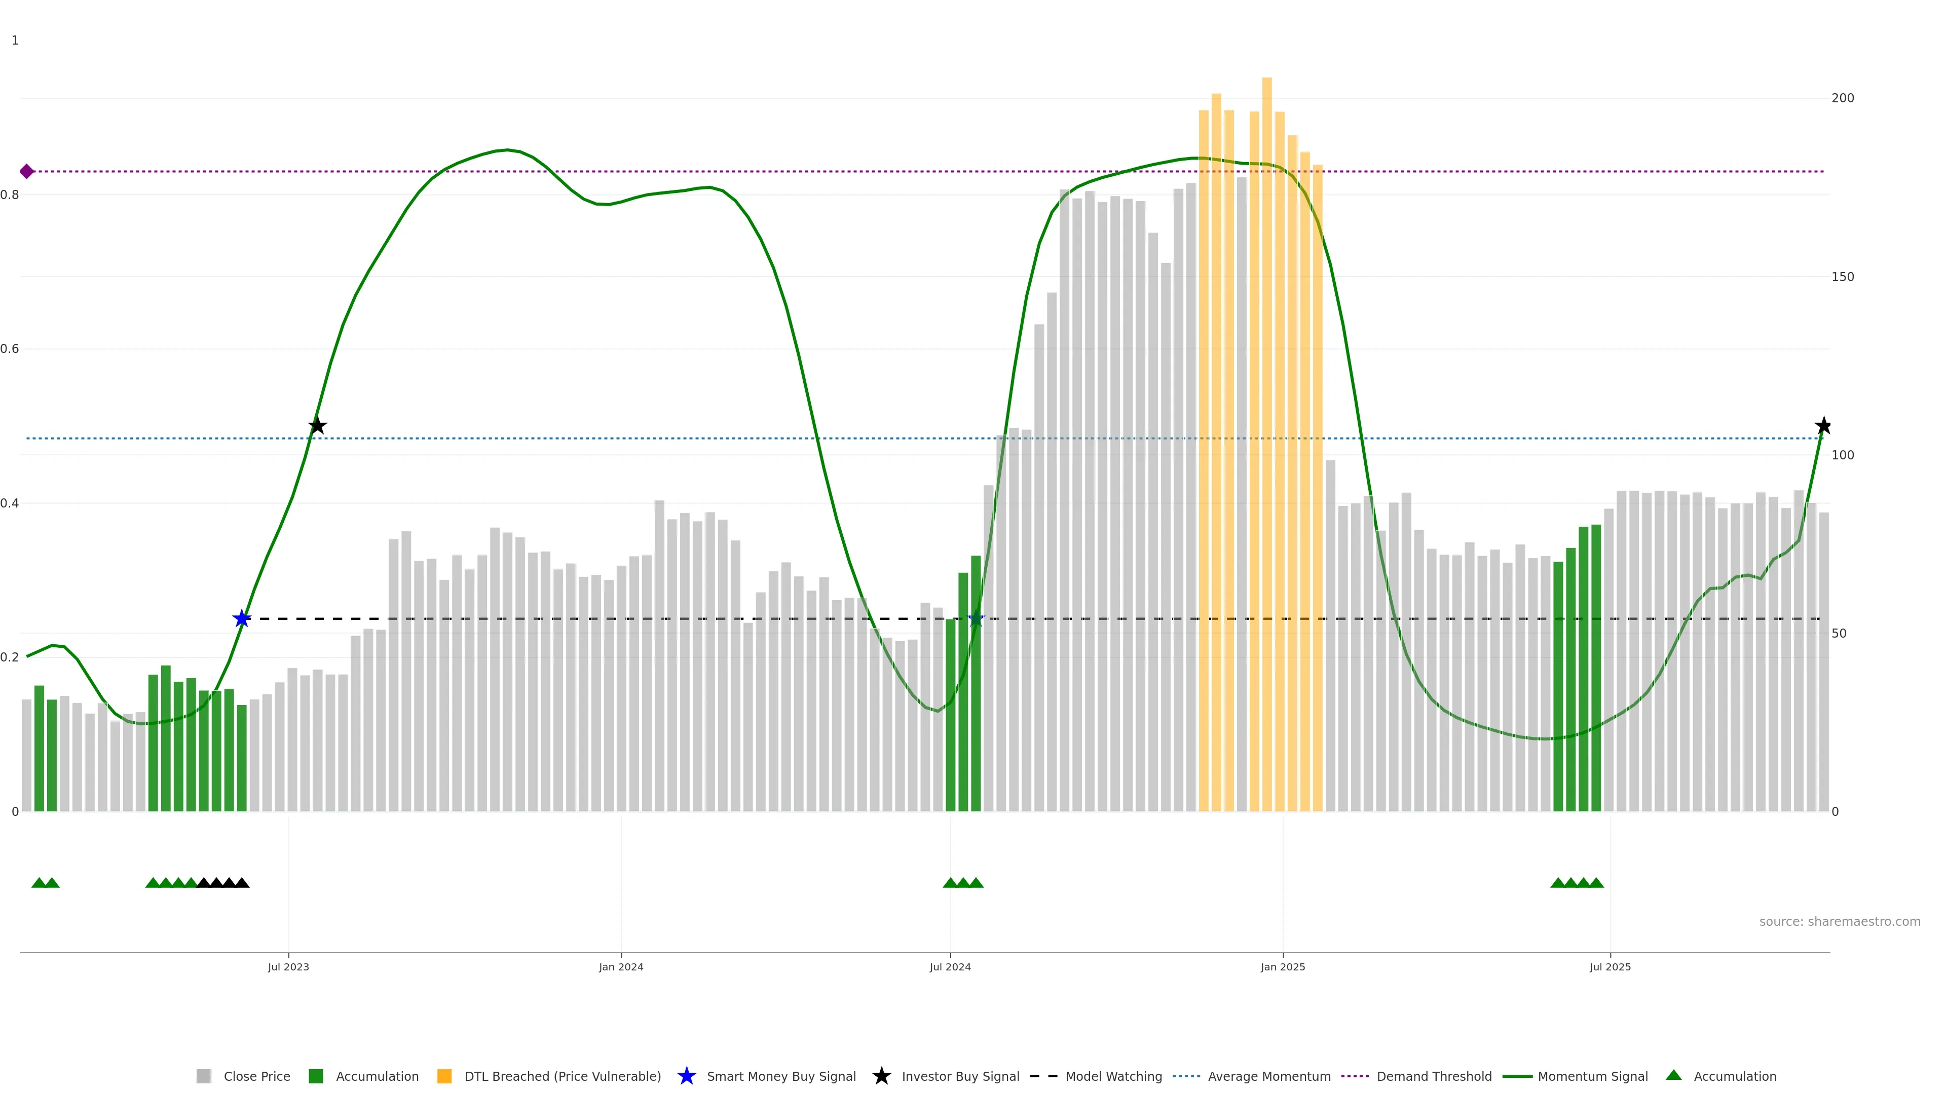Click the blue star near Jul 2024 bars

coord(975,619)
